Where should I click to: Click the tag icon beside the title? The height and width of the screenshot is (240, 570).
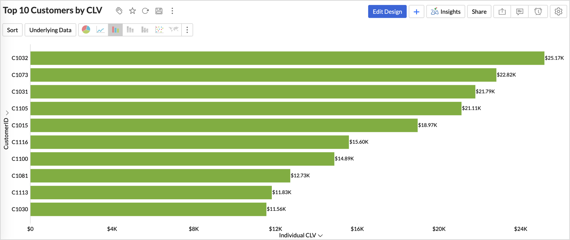(119, 11)
